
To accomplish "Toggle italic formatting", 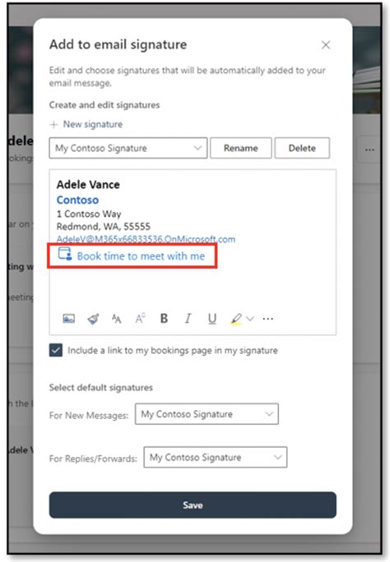I will pyautogui.click(x=188, y=318).
